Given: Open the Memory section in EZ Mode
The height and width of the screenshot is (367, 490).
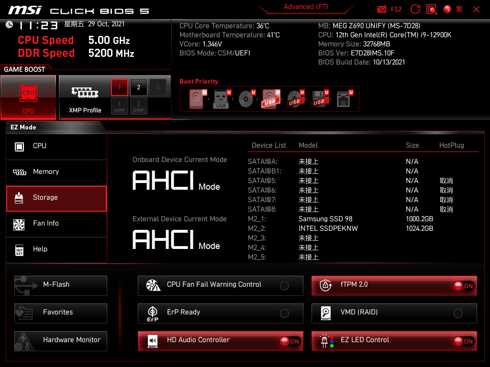Looking at the screenshot, I should (x=56, y=173).
